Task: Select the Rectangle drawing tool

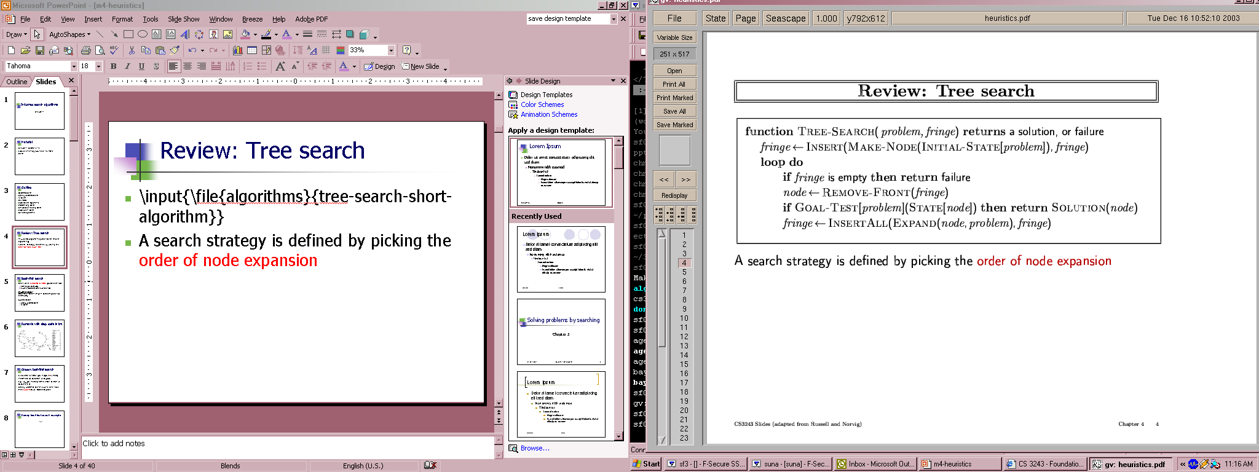Action: coord(128,34)
